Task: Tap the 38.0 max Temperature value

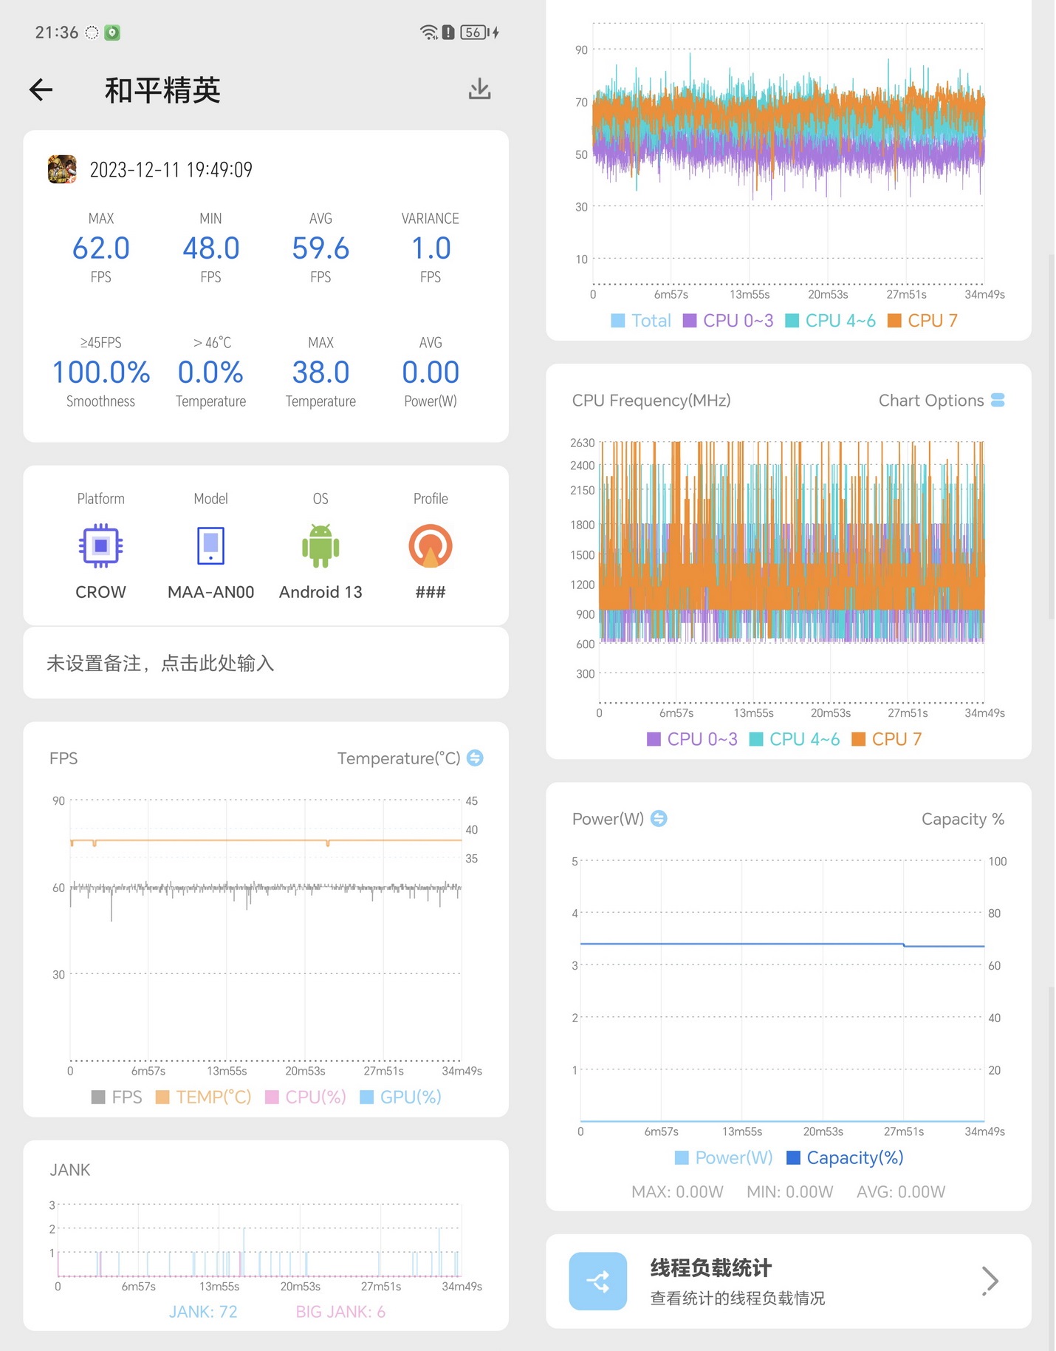Action: point(320,372)
